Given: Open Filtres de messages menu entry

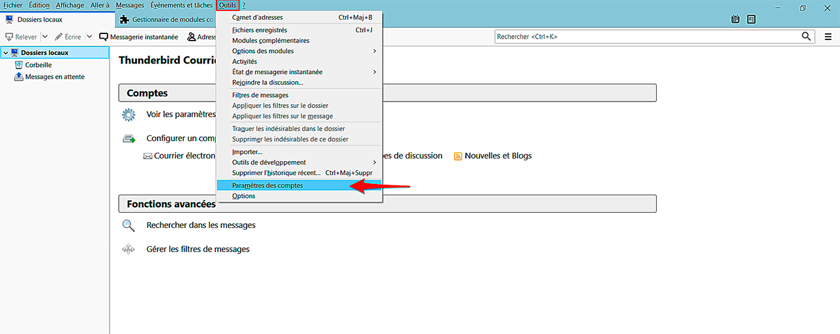Looking at the screenshot, I should coord(300,95).
